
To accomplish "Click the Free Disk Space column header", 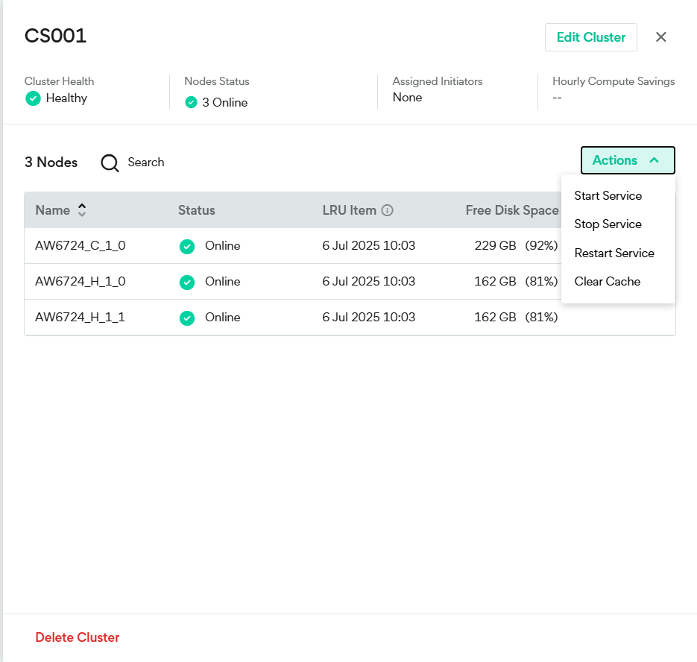I will [x=511, y=210].
